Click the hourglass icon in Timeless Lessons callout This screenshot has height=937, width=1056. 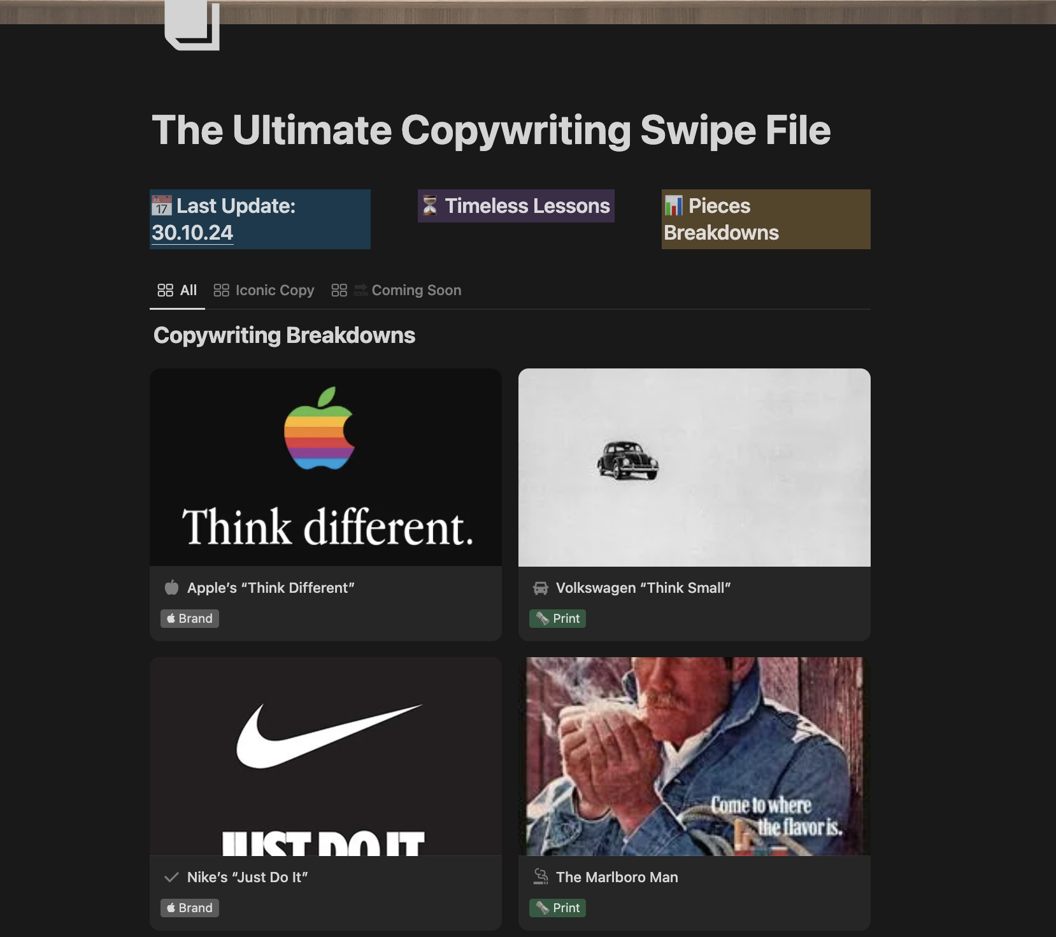[429, 205]
